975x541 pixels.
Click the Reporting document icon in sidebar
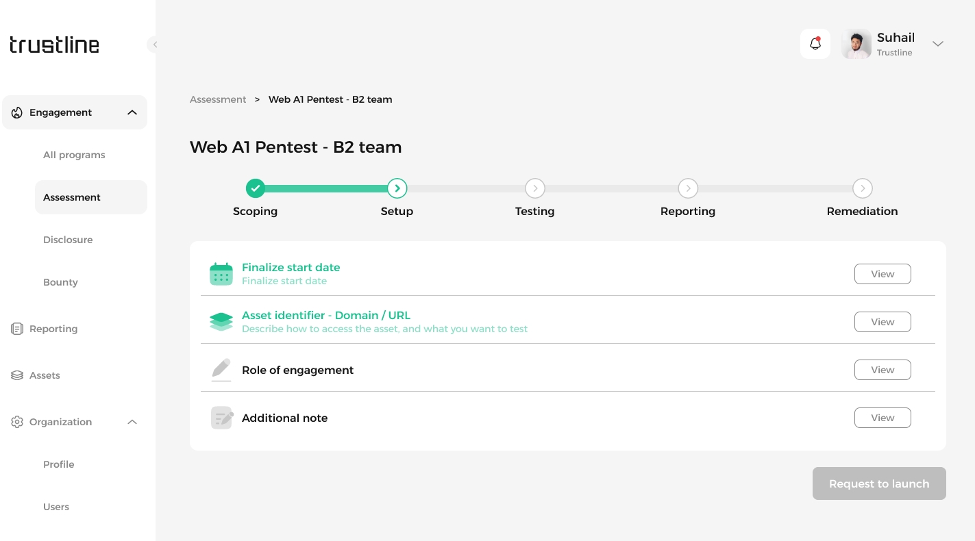point(17,329)
